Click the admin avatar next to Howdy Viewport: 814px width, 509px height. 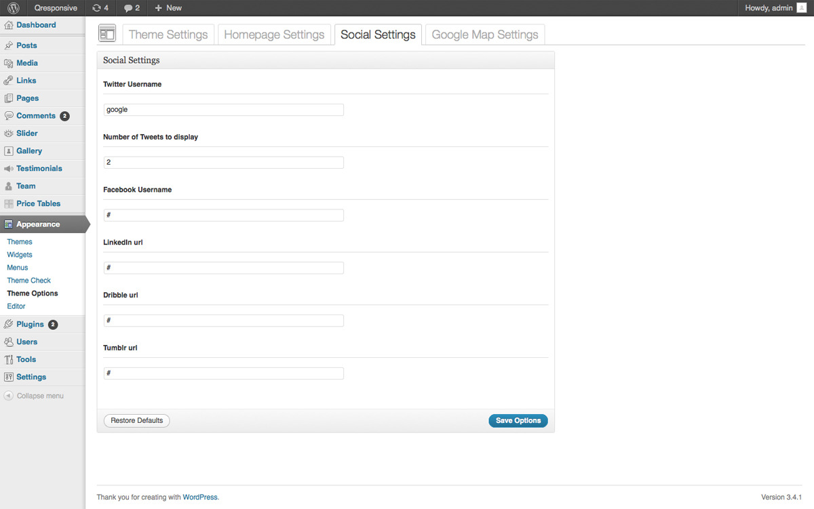coord(801,8)
